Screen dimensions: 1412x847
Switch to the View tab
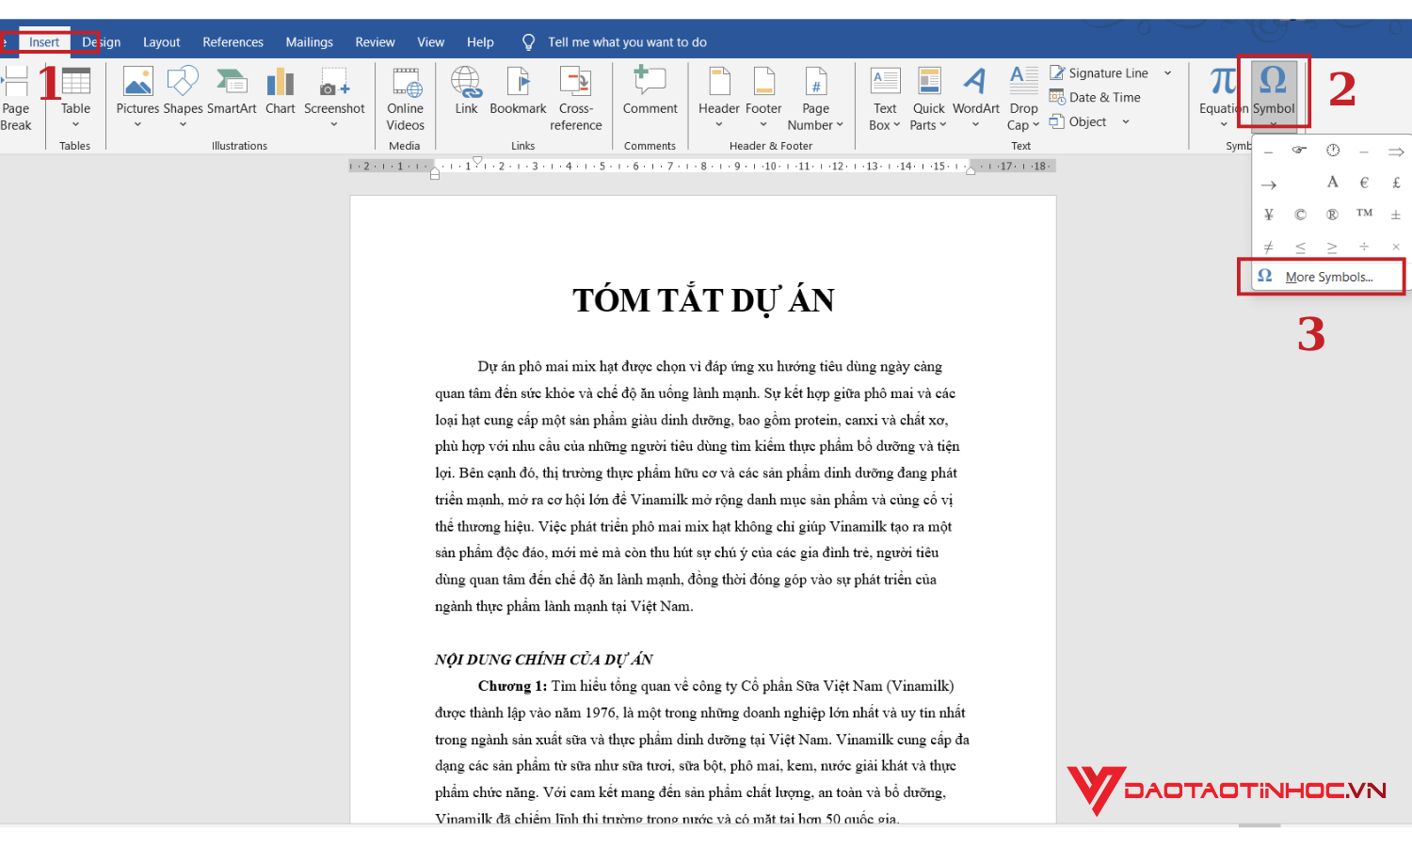[431, 42]
